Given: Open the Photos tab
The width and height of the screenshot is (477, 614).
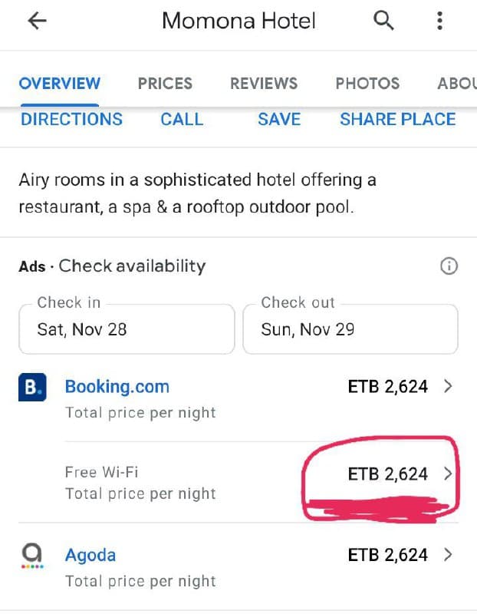Looking at the screenshot, I should [x=367, y=84].
